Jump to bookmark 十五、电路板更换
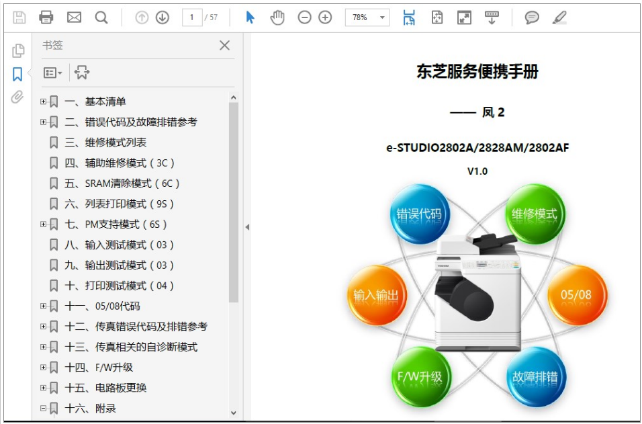This screenshot has height=424, width=642. click(105, 388)
